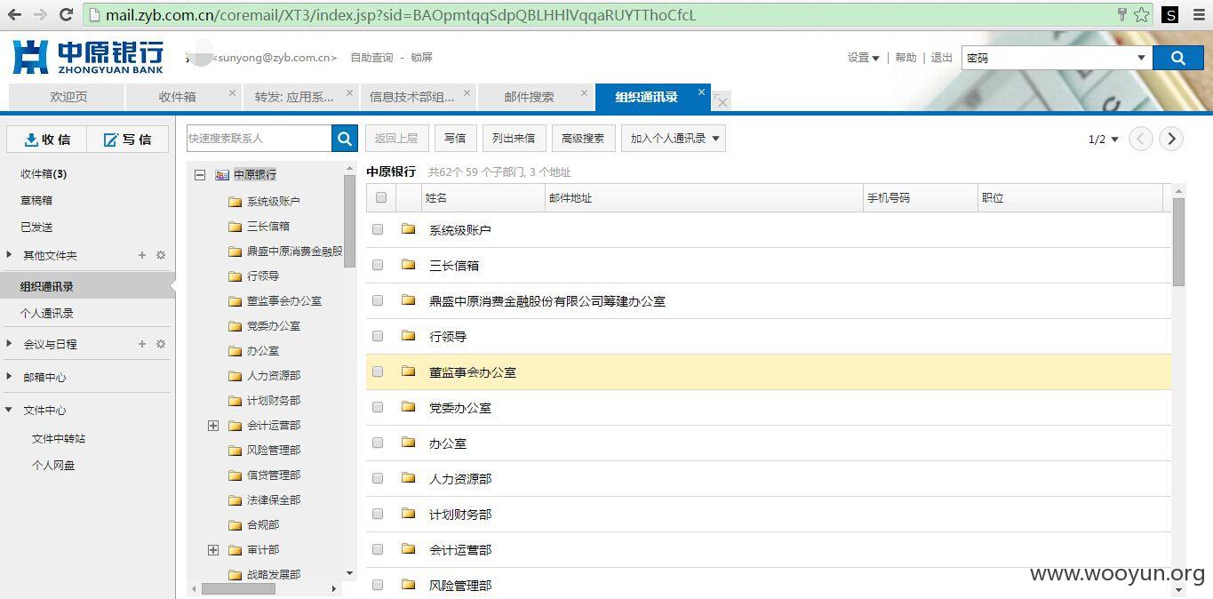Collapse the 中原银行 tree root
Viewport: 1213px width, 599px height.
point(200,175)
